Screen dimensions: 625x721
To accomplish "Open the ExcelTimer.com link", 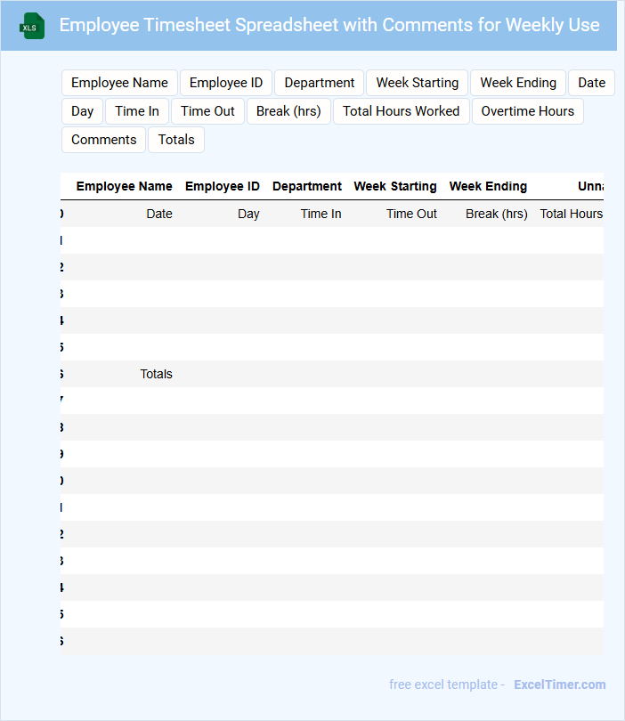I will pos(559,685).
